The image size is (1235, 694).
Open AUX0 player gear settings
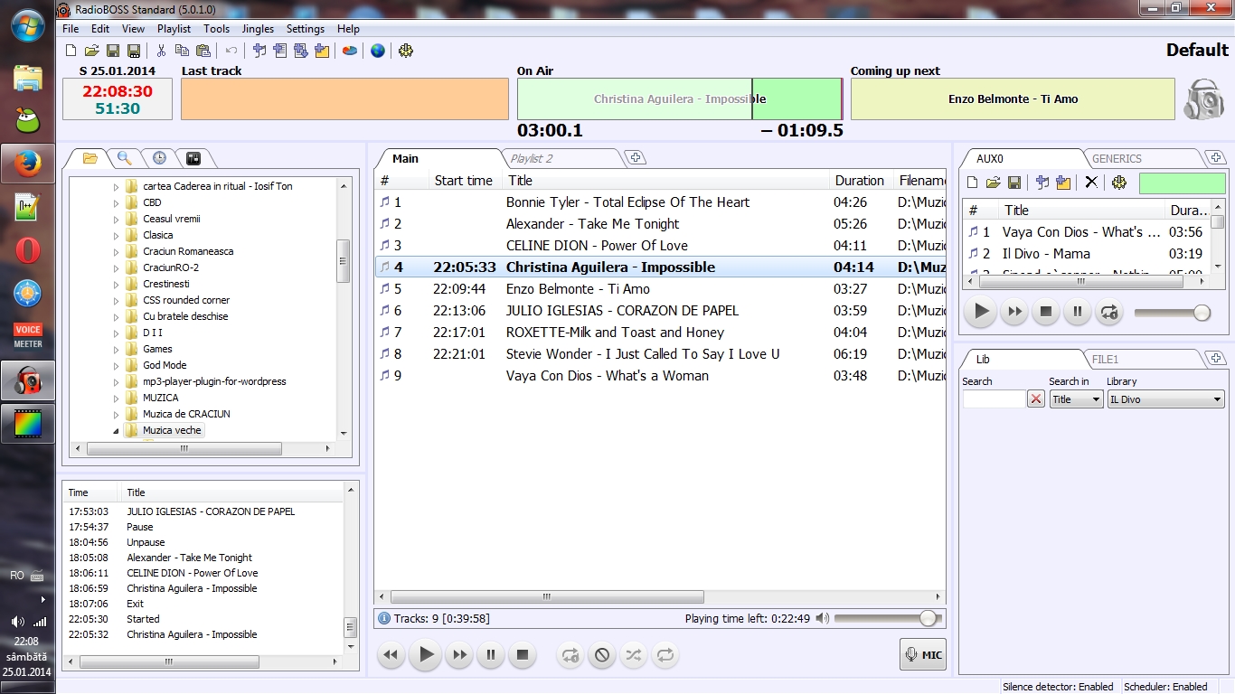point(1119,183)
